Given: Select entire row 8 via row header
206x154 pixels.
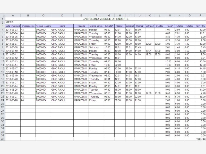Looking at the screenshot, I should (3, 44).
